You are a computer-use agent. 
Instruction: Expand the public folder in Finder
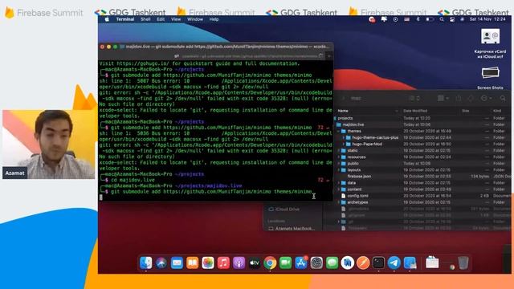pos(339,164)
